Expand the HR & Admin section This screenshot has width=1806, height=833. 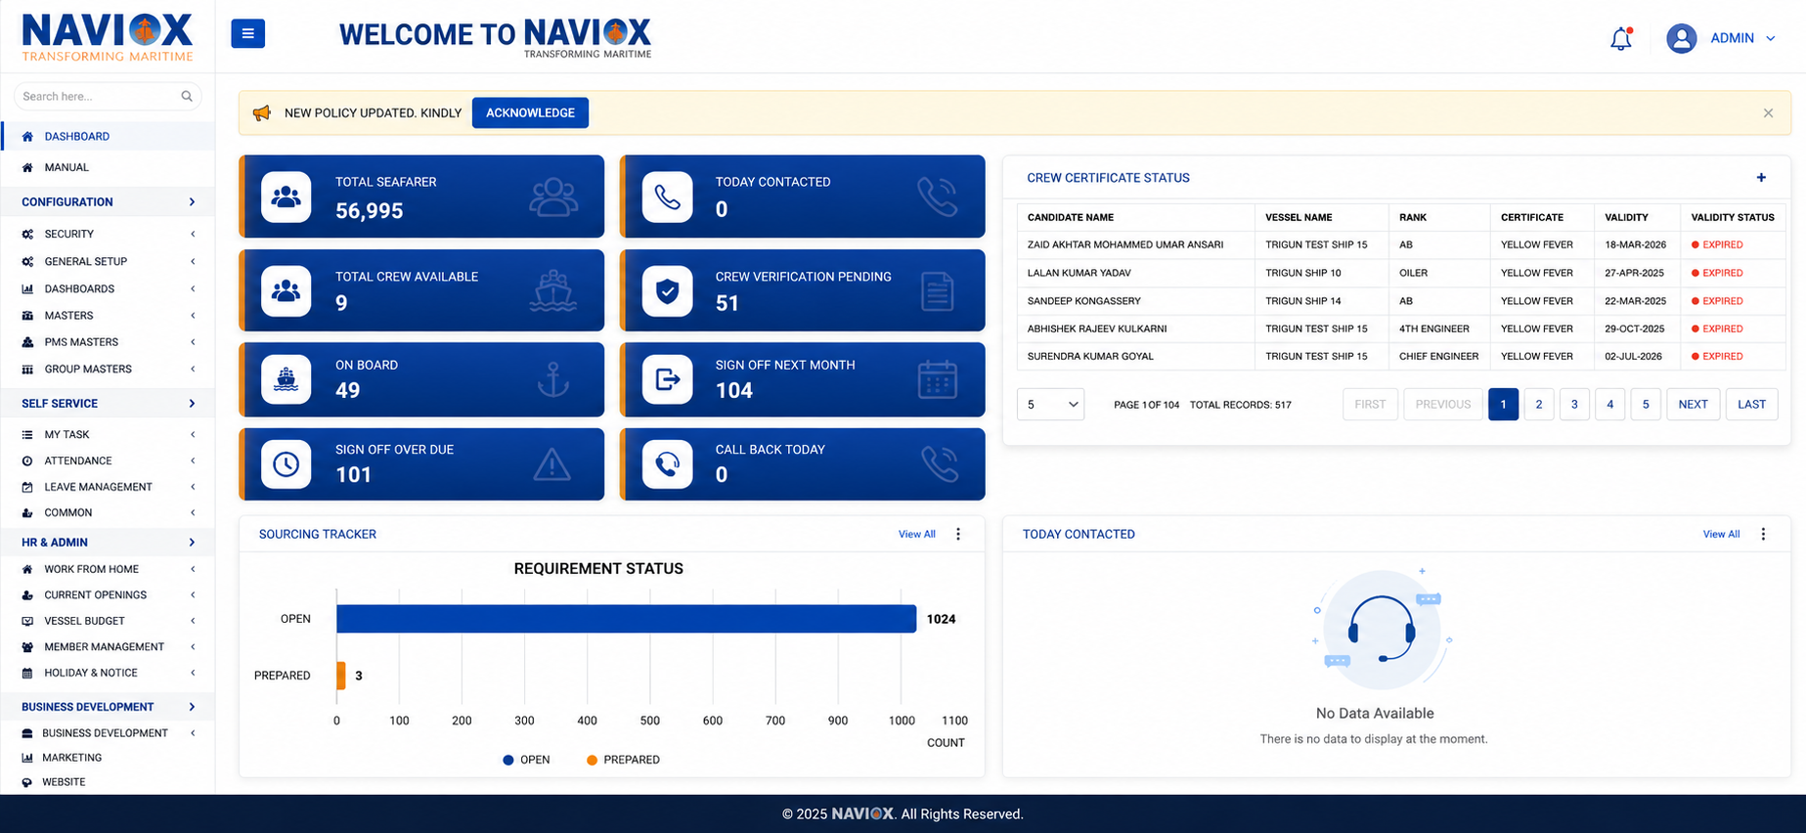[108, 542]
